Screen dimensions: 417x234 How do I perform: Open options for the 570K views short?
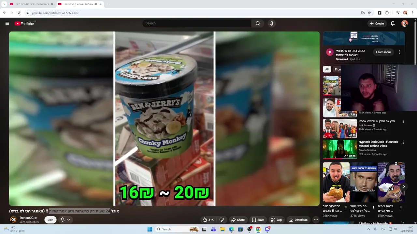click(x=401, y=208)
